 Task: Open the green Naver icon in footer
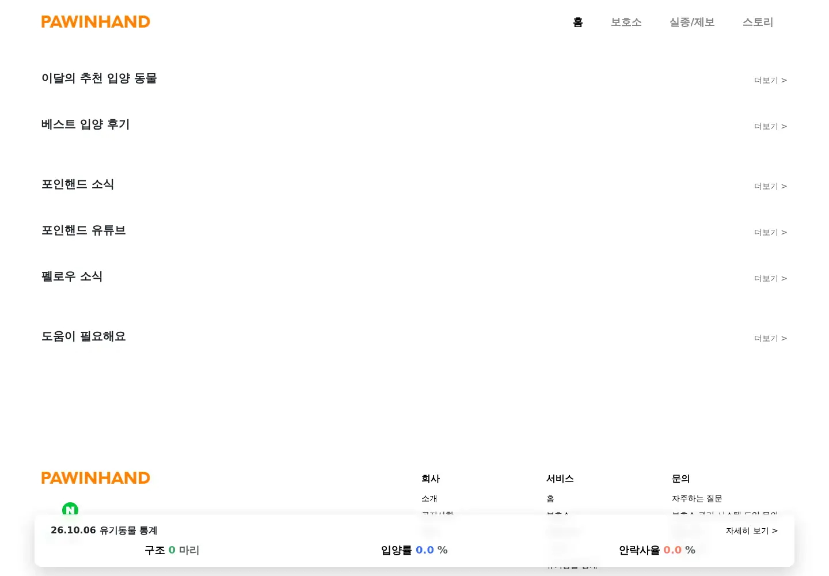tap(70, 509)
